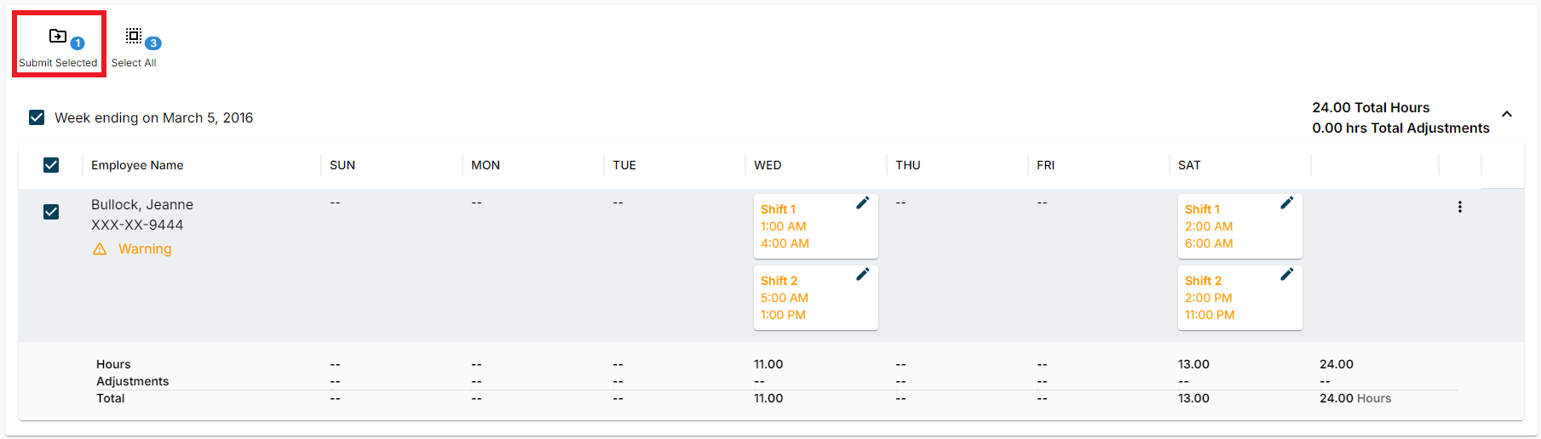
Task: Click the WED column header
Action: [768, 165]
